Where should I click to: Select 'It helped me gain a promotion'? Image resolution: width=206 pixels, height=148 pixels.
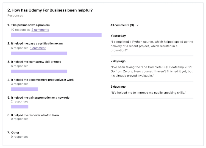pos(40,97)
